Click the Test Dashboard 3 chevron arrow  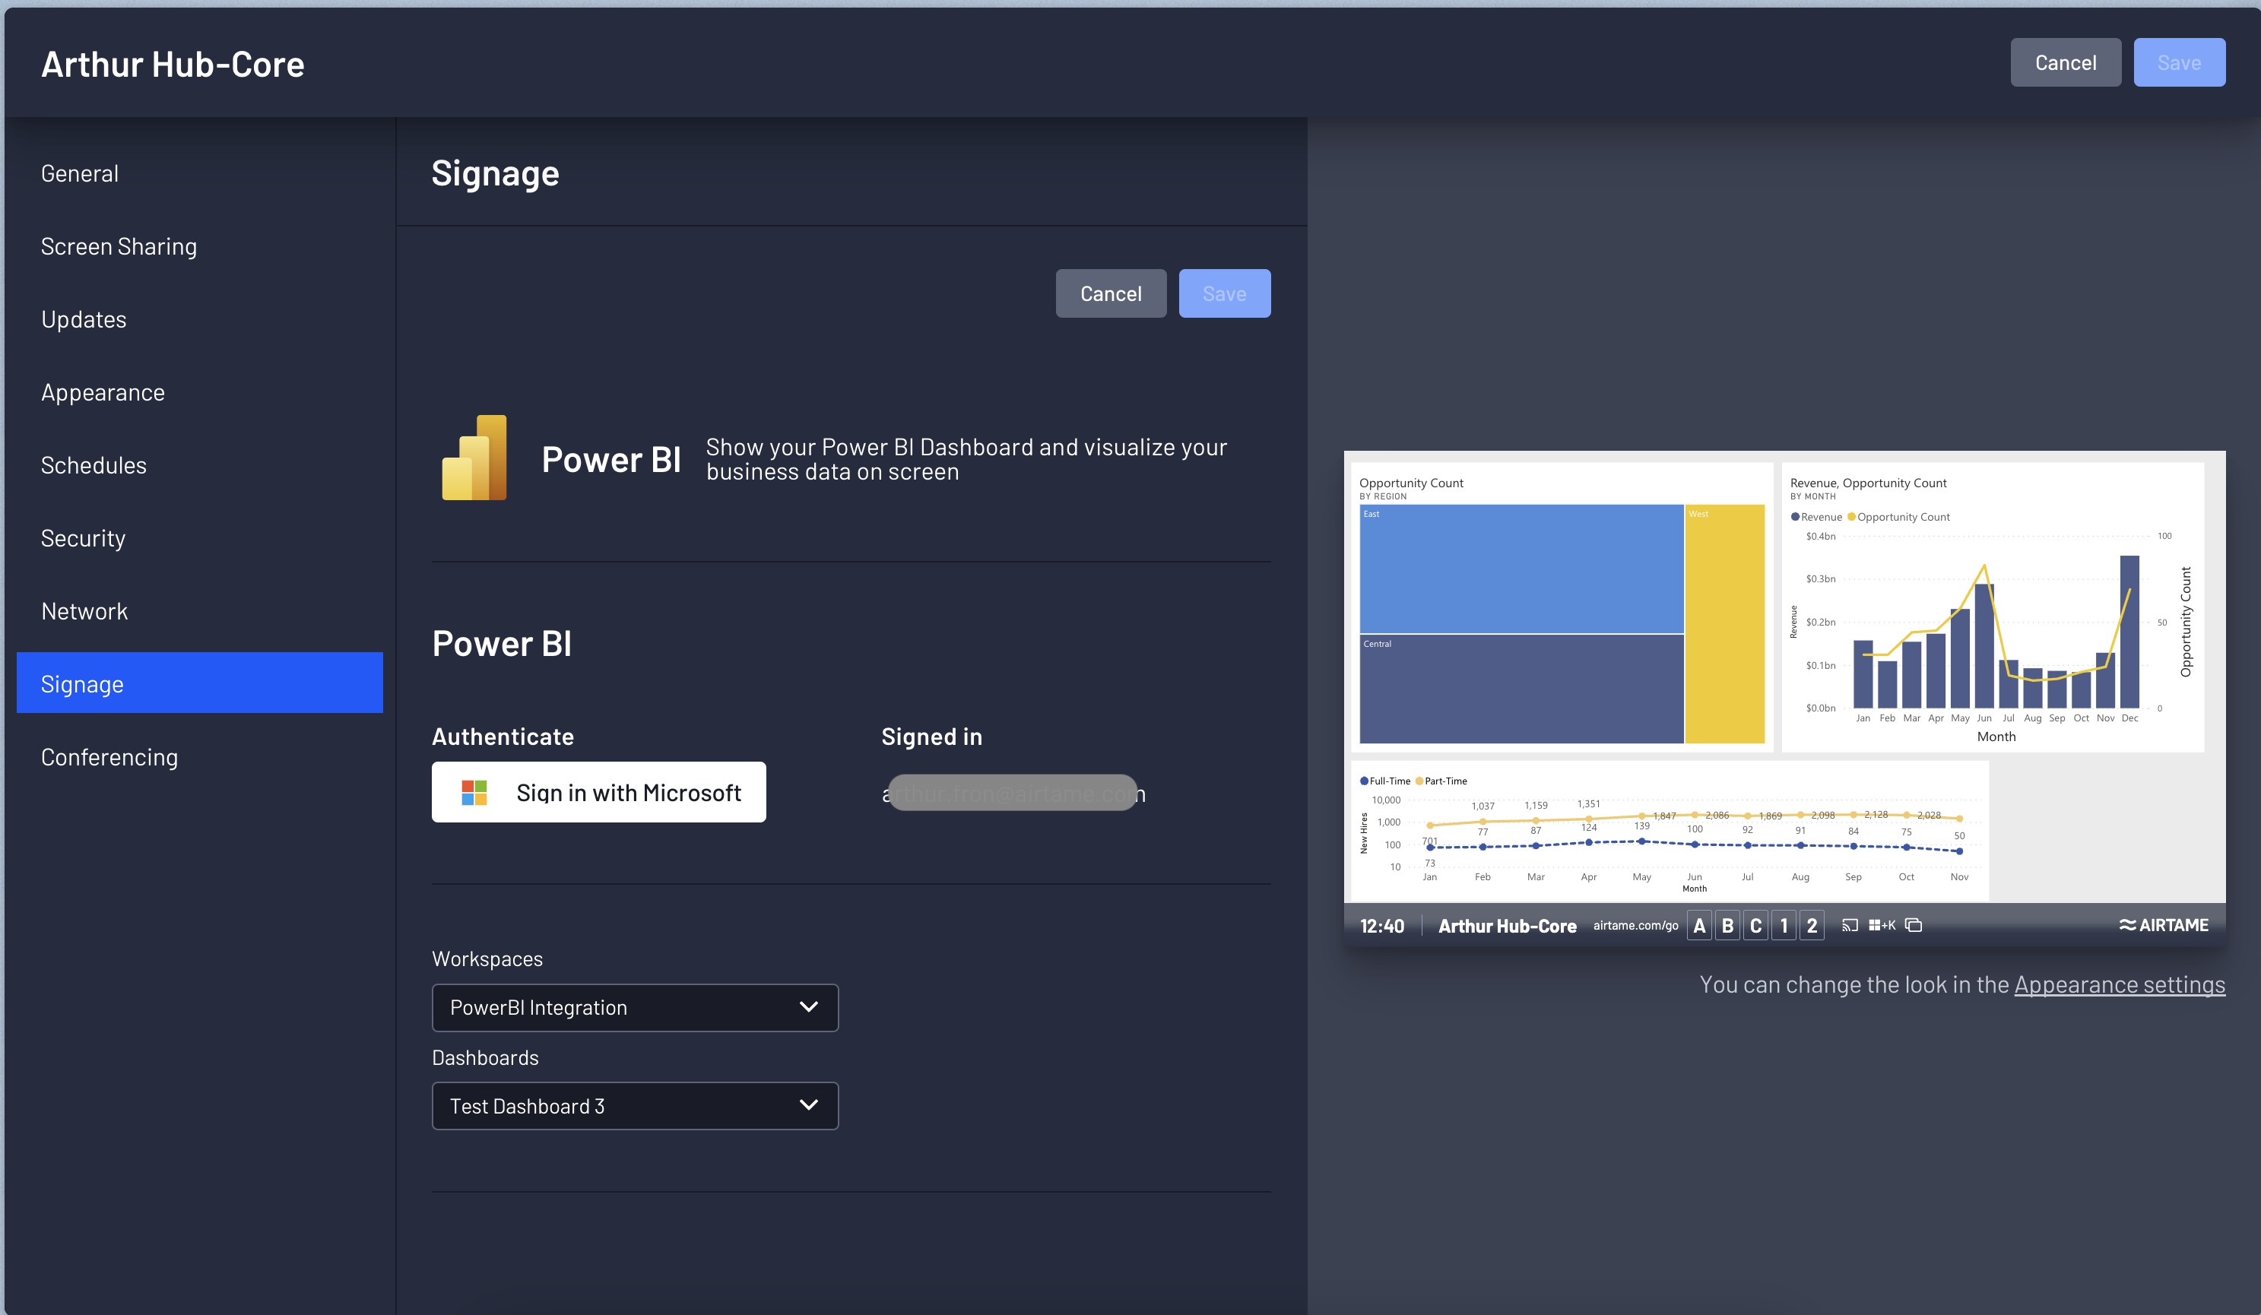pos(808,1105)
